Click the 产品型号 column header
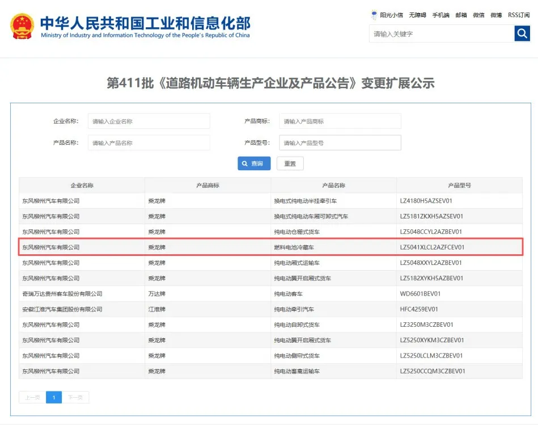 (x=459, y=186)
